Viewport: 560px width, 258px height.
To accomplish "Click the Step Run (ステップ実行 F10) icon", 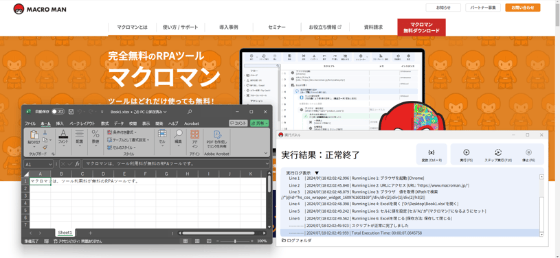I will click(x=498, y=152).
